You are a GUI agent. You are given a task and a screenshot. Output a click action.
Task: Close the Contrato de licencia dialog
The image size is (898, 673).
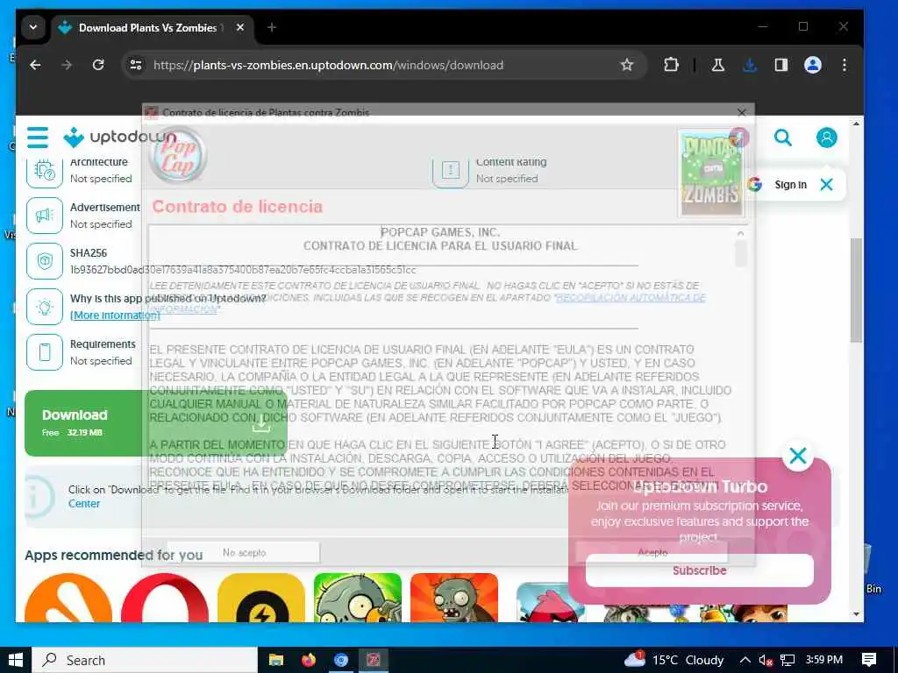[x=742, y=112]
